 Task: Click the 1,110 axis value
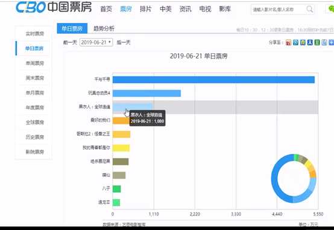154,214
